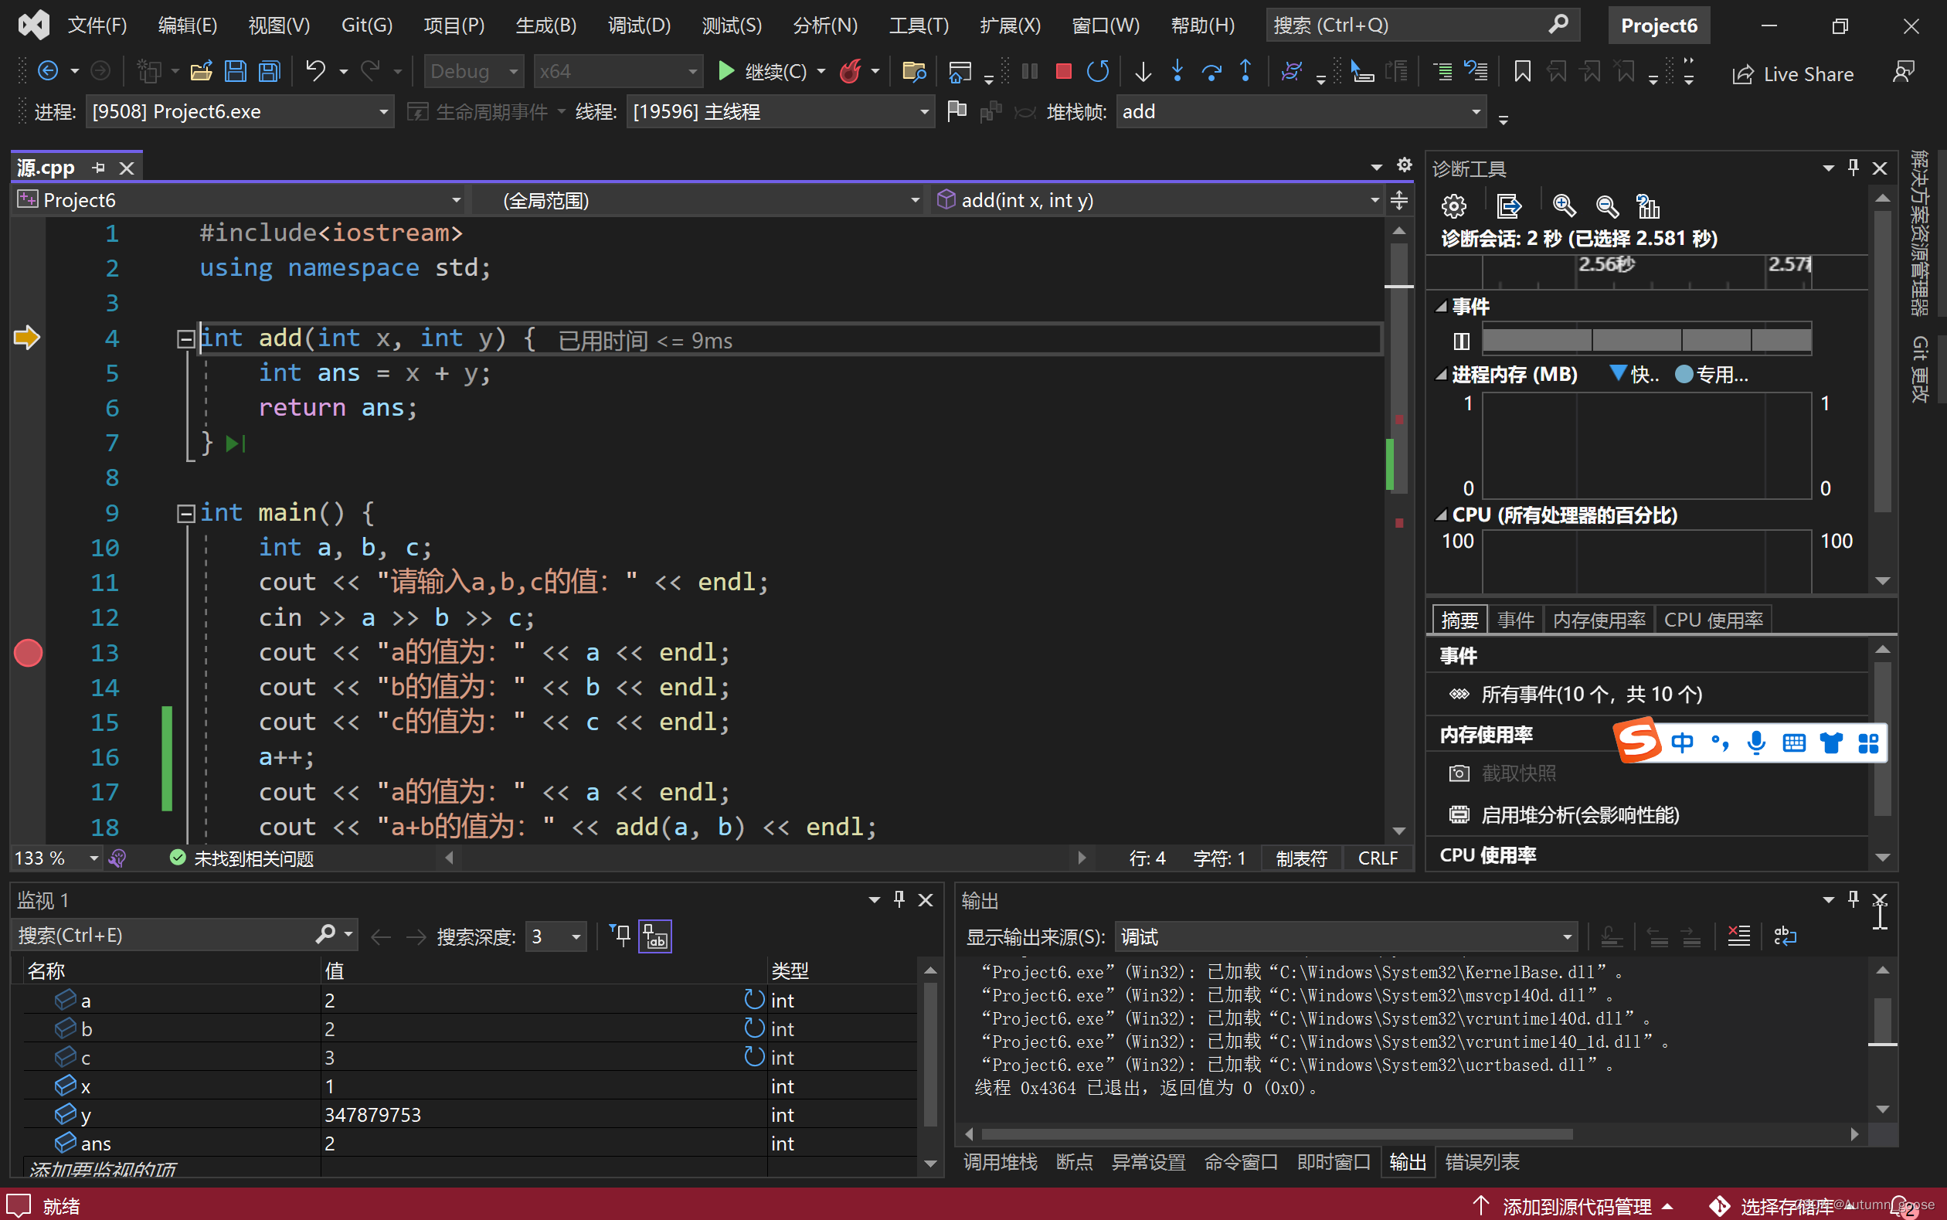The width and height of the screenshot is (1947, 1220).
Task: Switch to the 内存使用率 tab
Action: click(x=1598, y=620)
